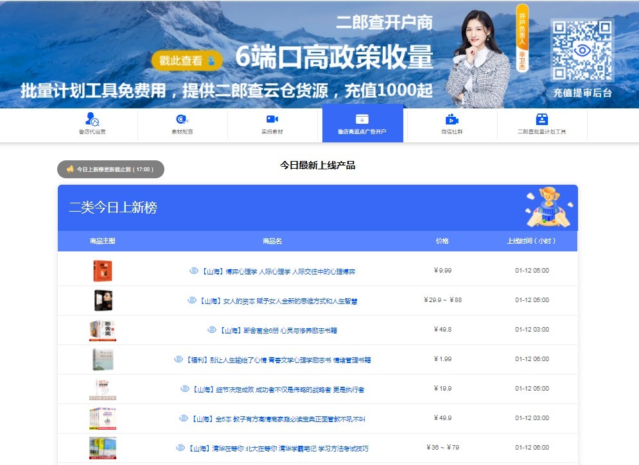Click the ¥49.8 price cell

pos(442,329)
